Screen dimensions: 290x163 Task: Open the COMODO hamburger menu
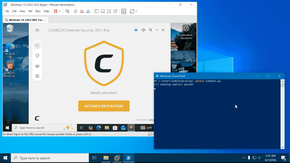coord(37,30)
